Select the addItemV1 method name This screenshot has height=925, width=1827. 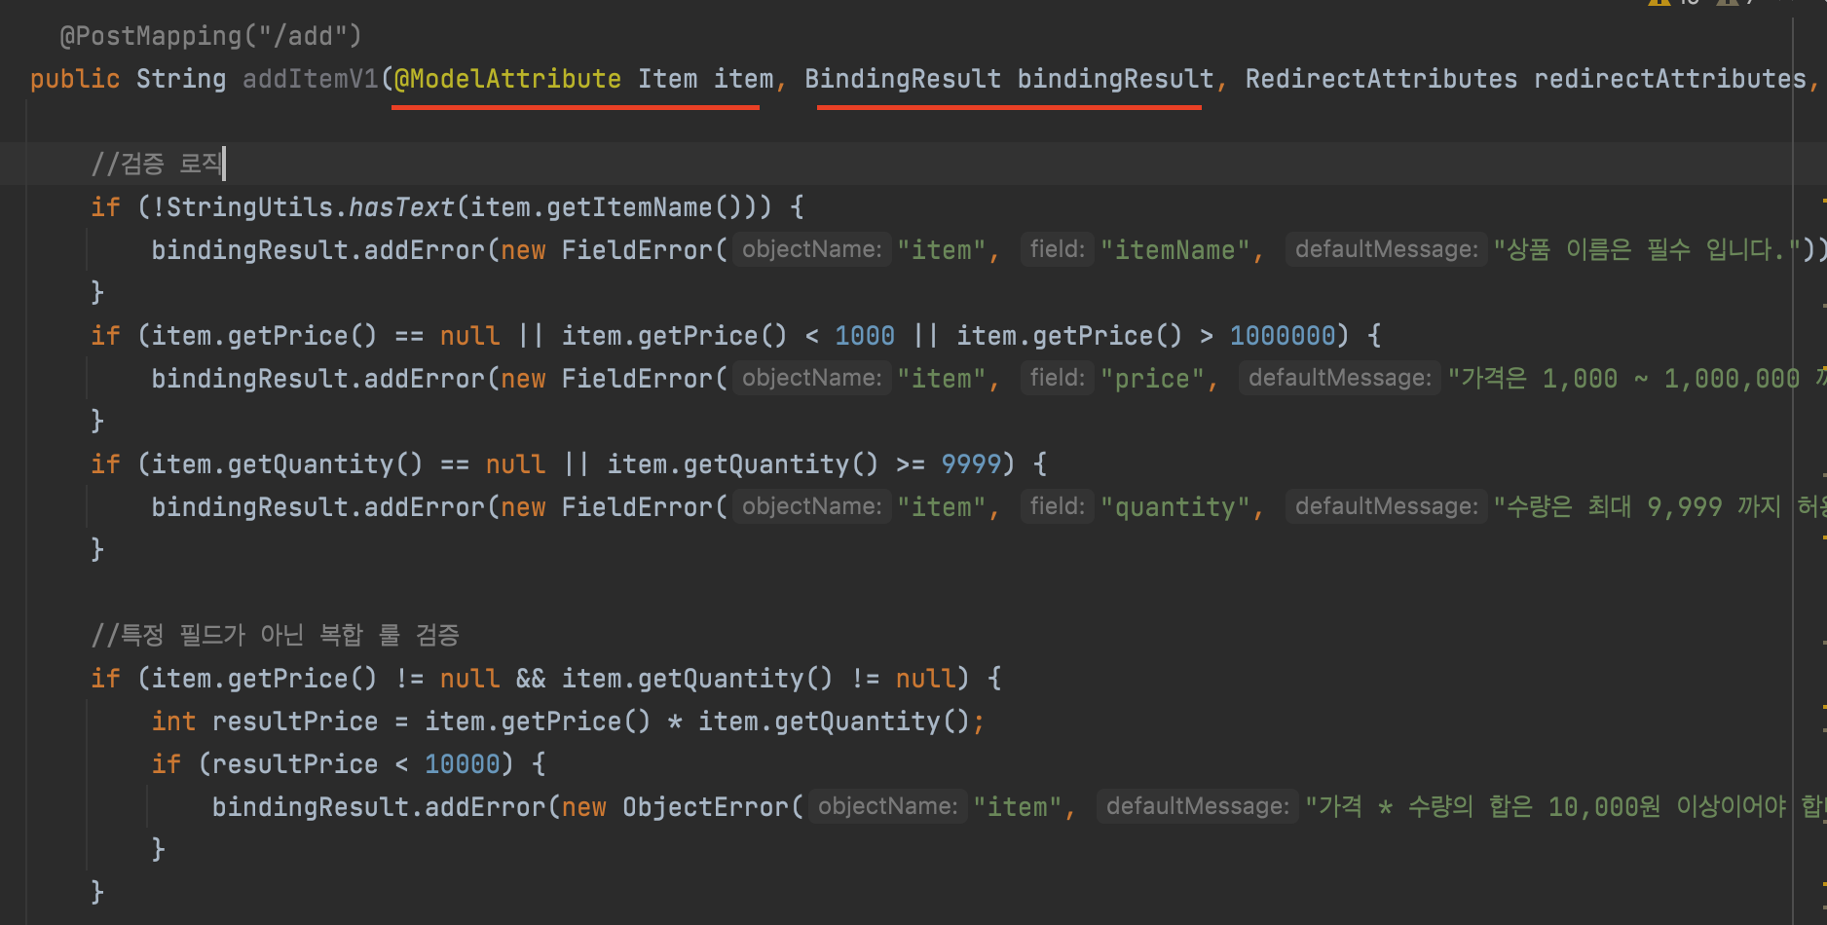[310, 79]
